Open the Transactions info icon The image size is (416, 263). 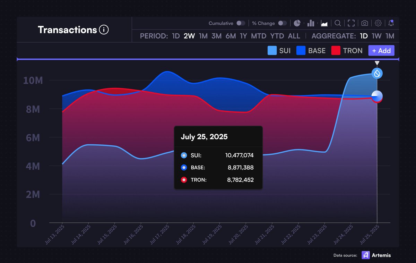pos(104,30)
